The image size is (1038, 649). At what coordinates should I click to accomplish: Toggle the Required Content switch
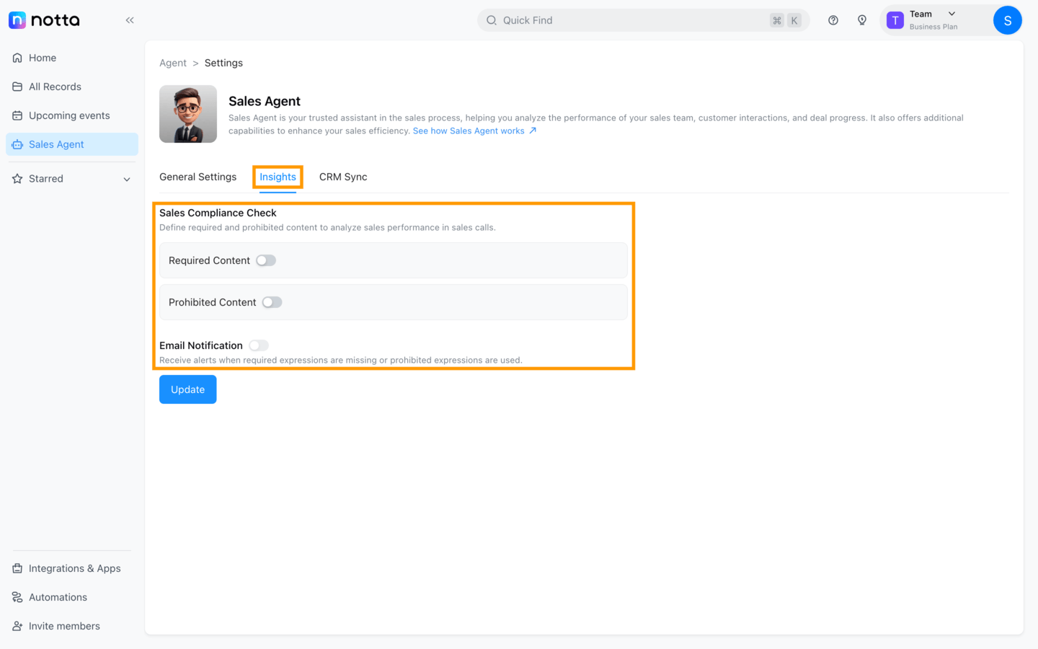pos(266,260)
